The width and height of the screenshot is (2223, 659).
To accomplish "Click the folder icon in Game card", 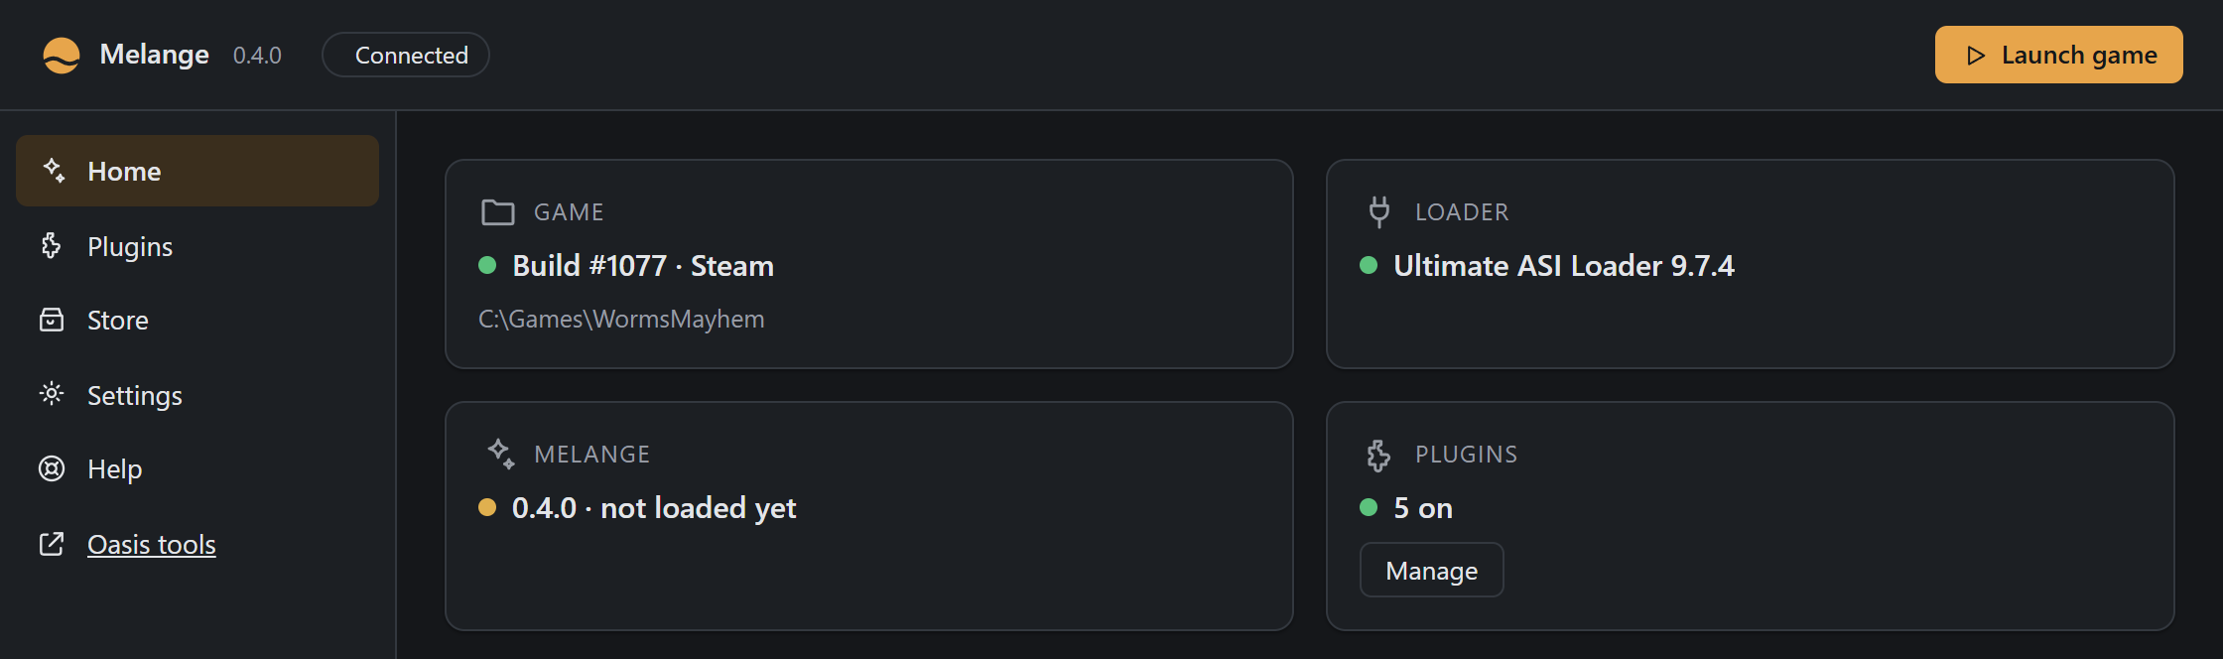I will (497, 212).
